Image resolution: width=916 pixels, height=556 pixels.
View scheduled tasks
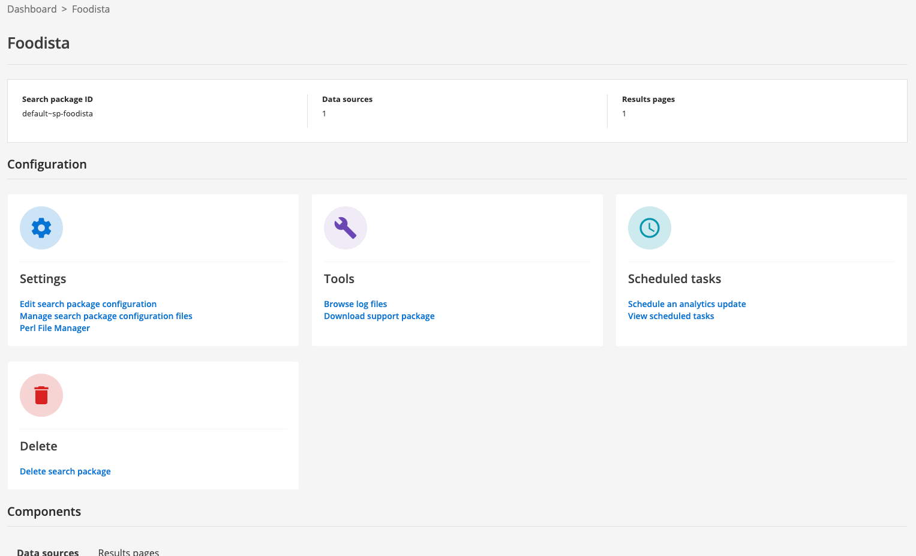coord(671,316)
